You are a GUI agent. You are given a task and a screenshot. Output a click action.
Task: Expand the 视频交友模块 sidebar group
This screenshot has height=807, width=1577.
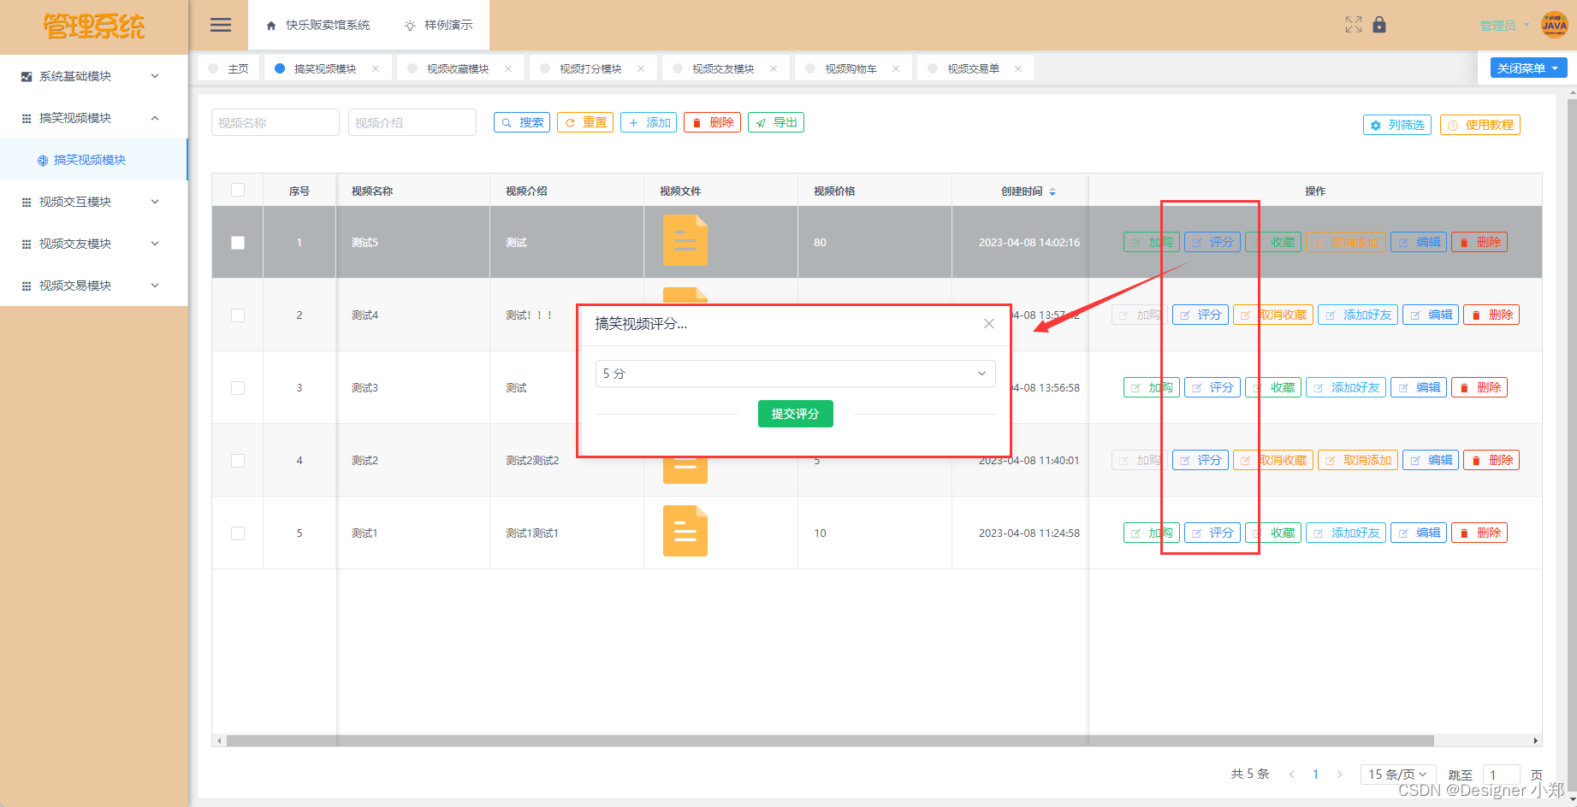tap(93, 244)
